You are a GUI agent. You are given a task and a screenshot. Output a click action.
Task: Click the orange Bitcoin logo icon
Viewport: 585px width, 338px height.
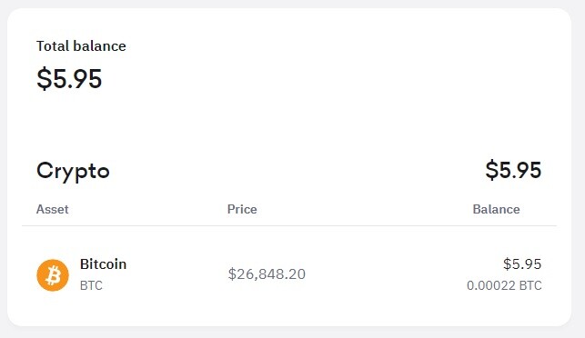click(53, 275)
